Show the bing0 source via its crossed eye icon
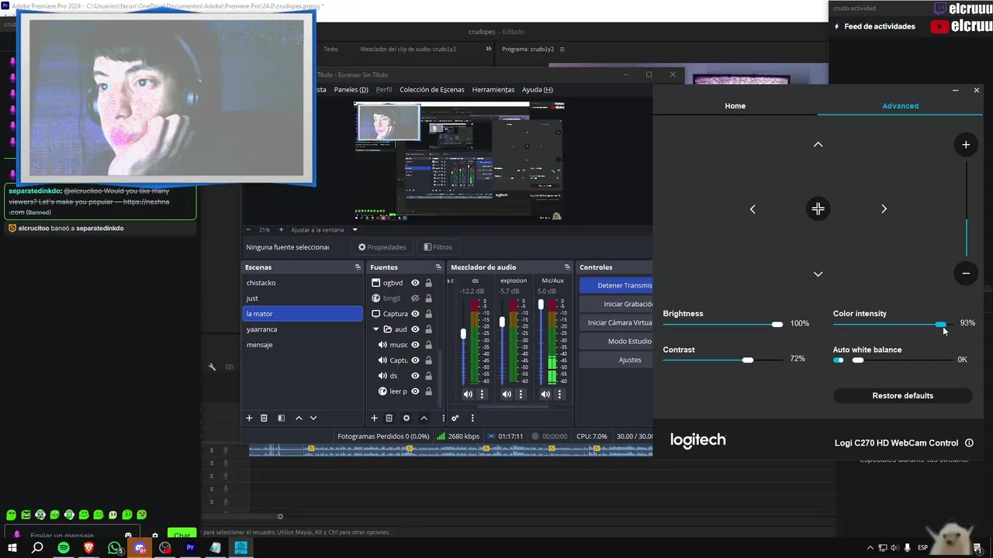 pyautogui.click(x=415, y=298)
